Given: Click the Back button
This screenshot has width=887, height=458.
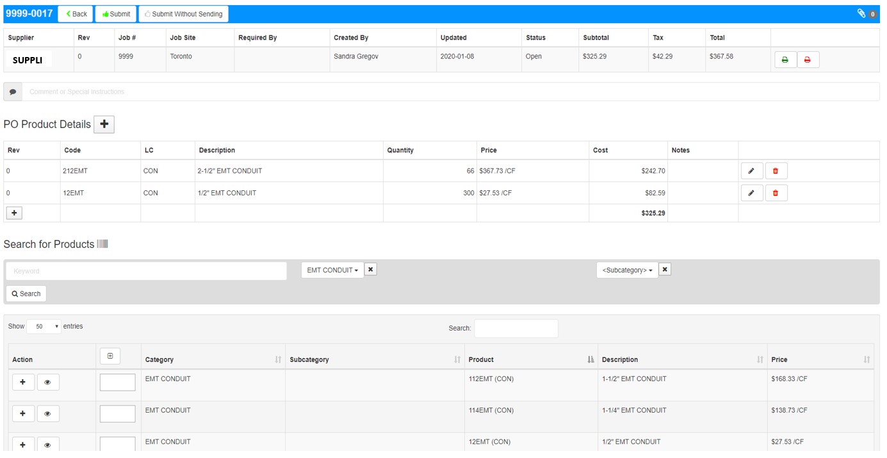Looking at the screenshot, I should click(76, 13).
